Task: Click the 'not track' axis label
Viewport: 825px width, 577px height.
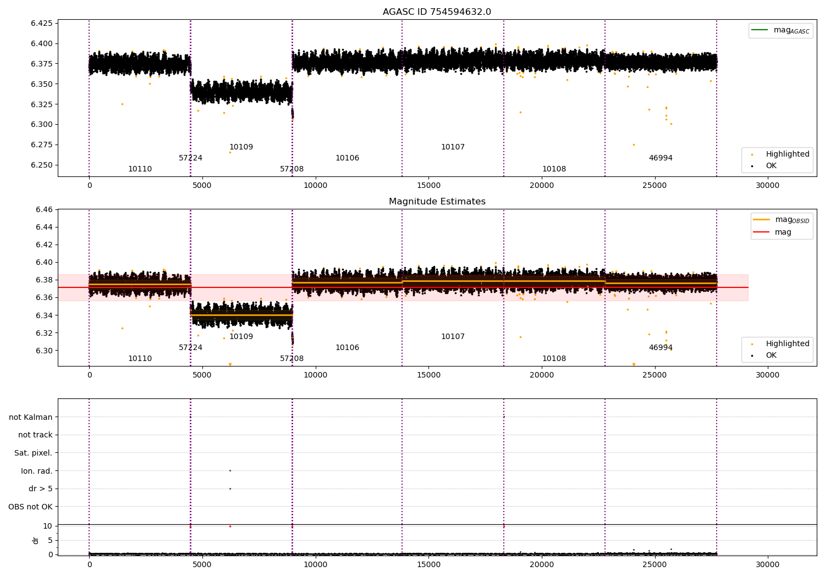Action: coord(35,435)
